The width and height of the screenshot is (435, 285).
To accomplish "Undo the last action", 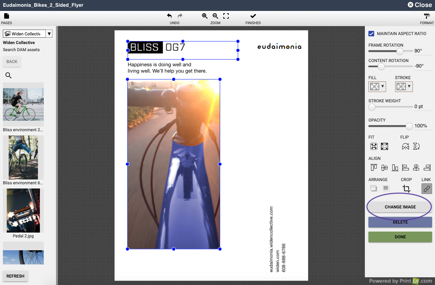I will pyautogui.click(x=170, y=16).
